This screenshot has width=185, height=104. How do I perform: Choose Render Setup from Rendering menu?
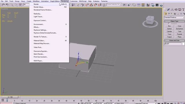(49, 7)
